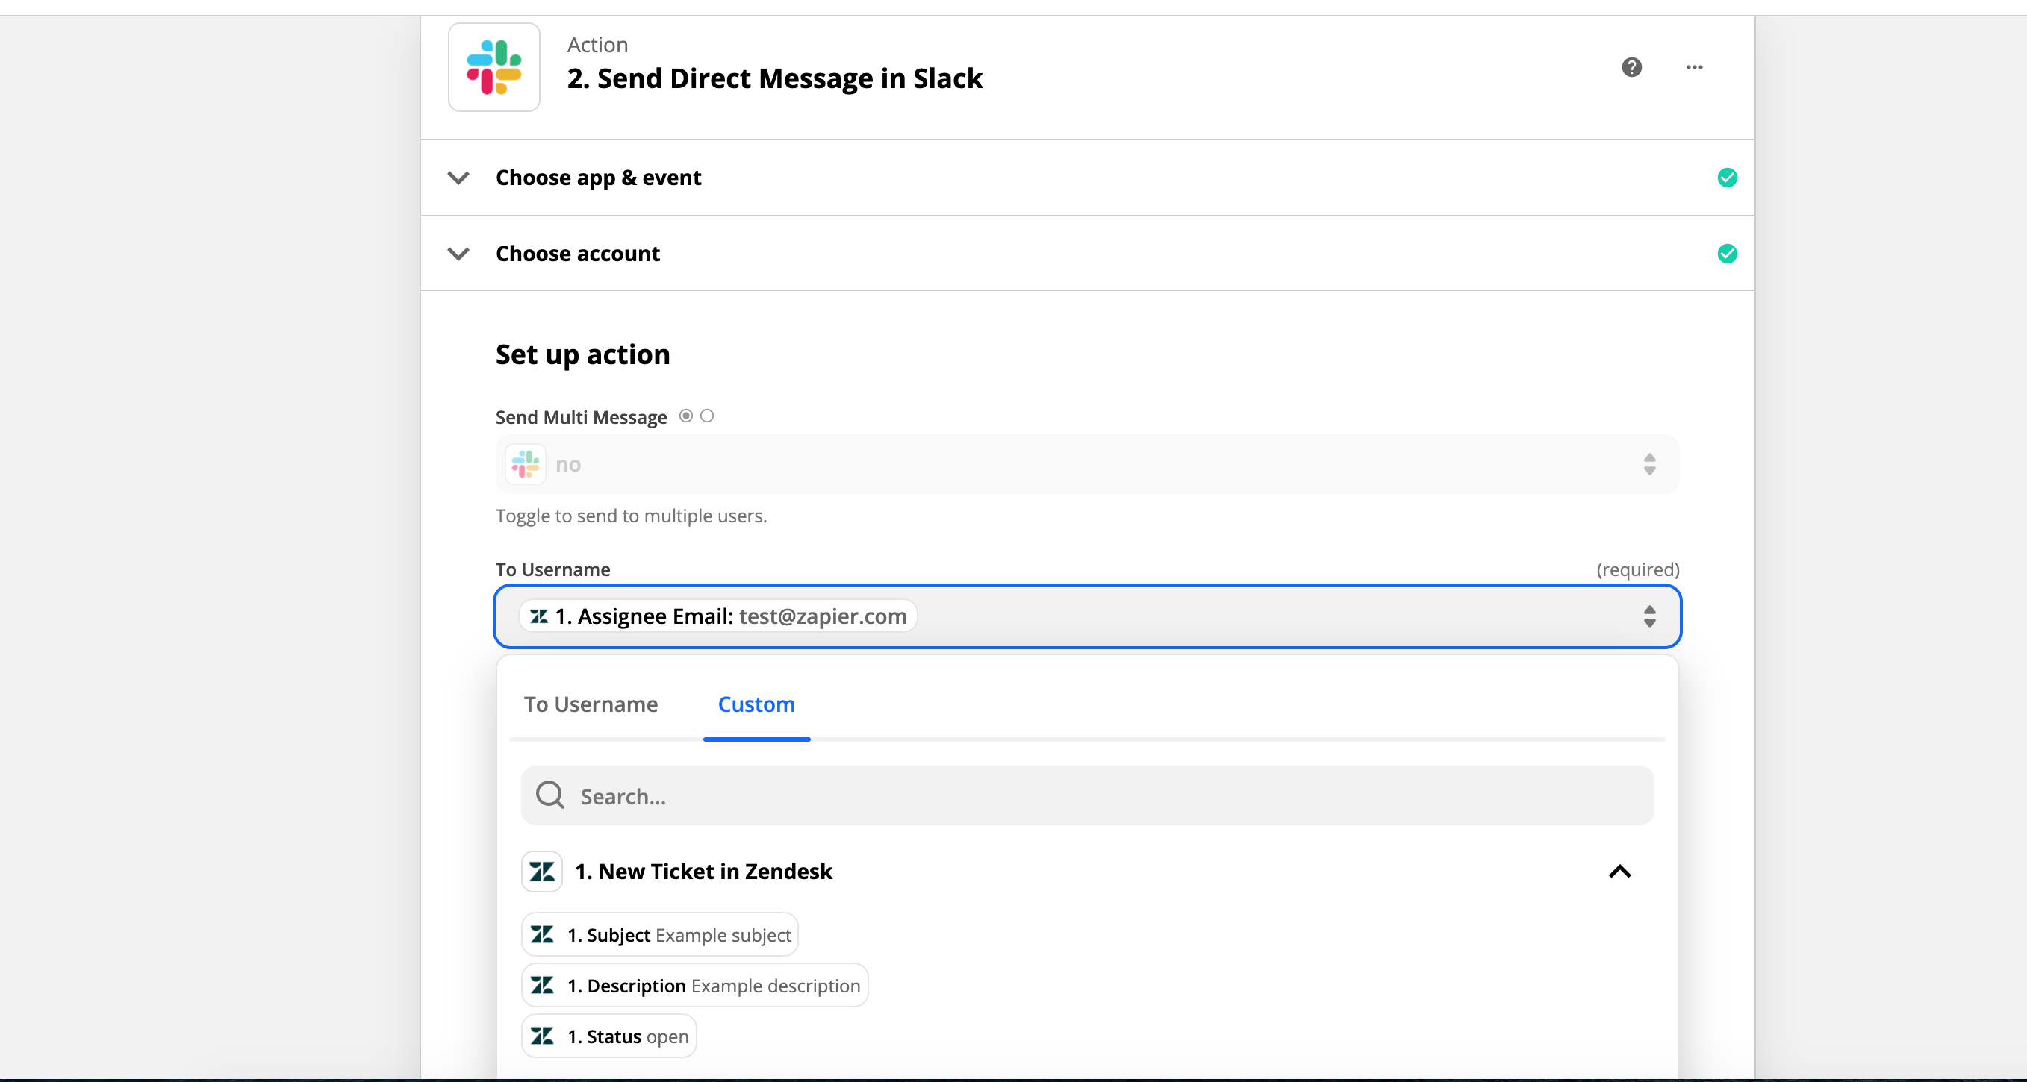Switch to the Custom tab
This screenshot has width=2027, height=1082.
[x=756, y=704]
